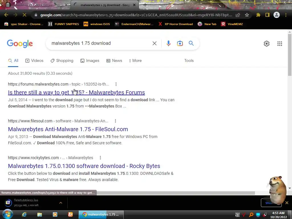Viewport: 292px width, 219px height.
Task: Go back using the browser back arrow
Action: pyautogui.click(x=6, y=15)
